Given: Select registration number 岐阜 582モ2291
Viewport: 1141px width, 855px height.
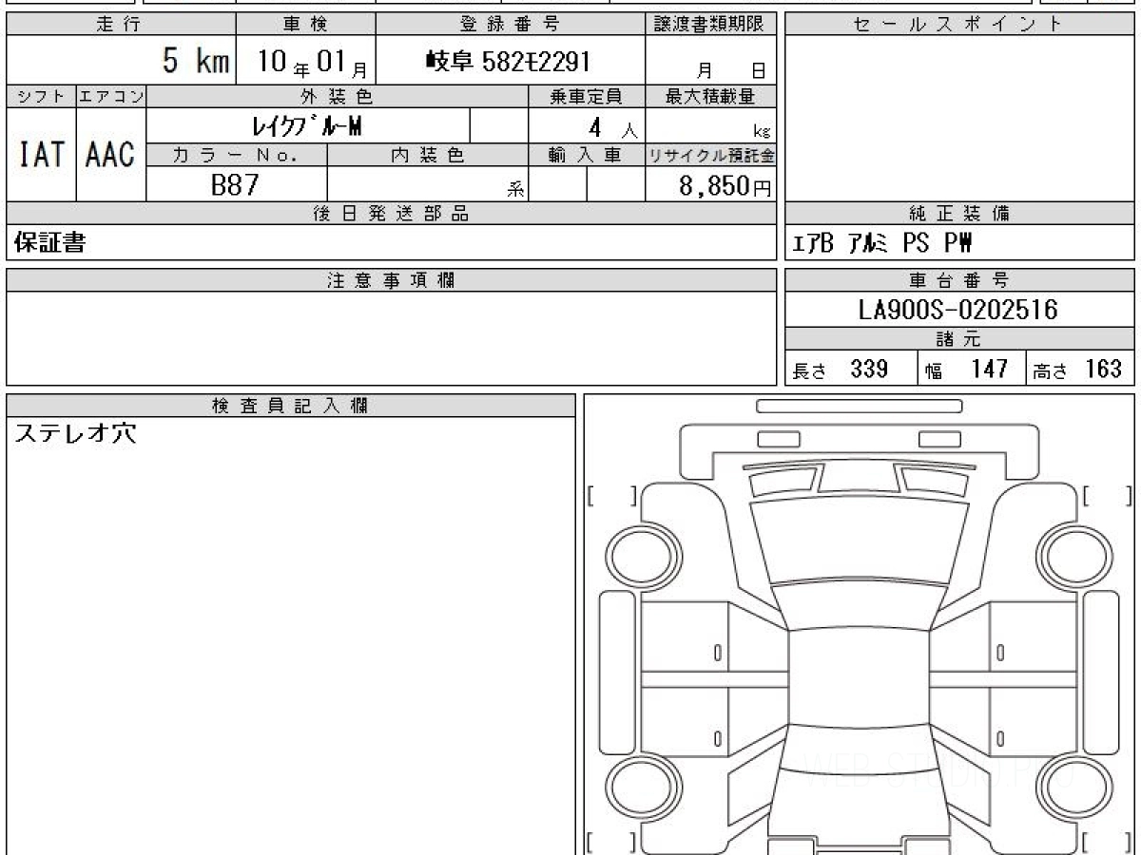Looking at the screenshot, I should [x=509, y=62].
